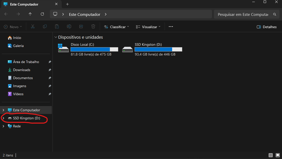Toggle the Detalhes pane button
This screenshot has width=282, height=159.
point(266,27)
